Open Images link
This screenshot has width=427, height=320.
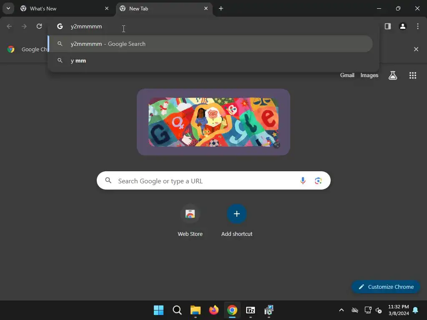[369, 75]
